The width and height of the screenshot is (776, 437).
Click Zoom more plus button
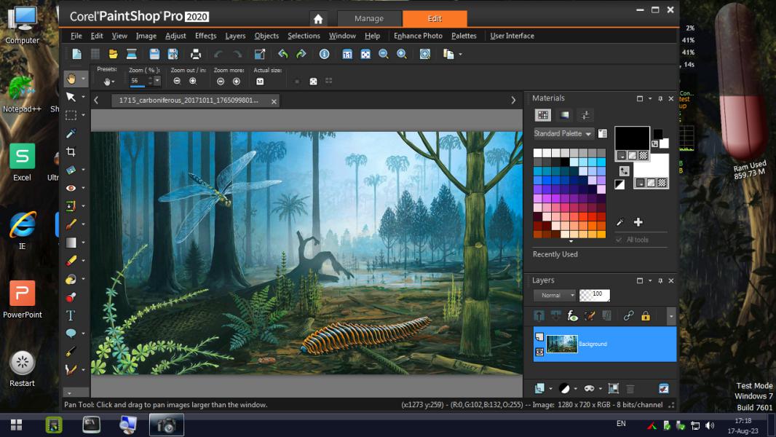(237, 81)
